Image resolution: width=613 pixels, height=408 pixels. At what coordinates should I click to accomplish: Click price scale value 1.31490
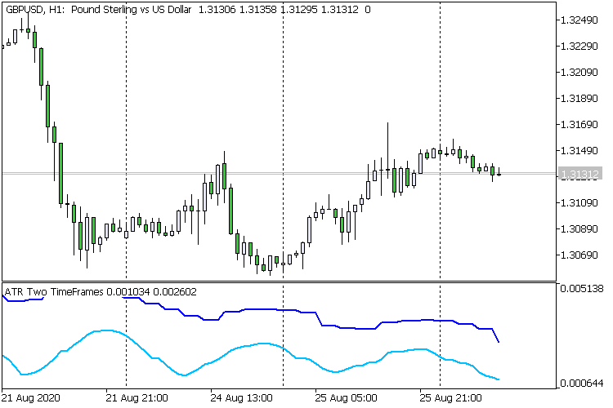579,151
